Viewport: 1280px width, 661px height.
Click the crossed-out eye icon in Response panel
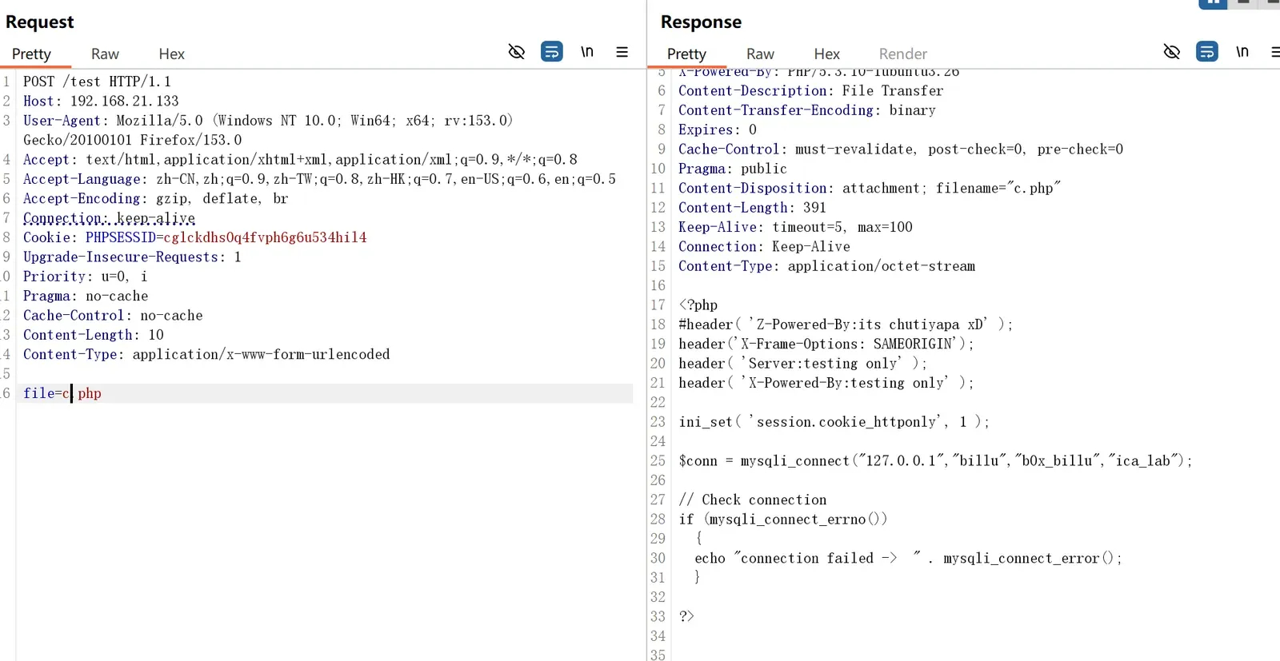1172,52
